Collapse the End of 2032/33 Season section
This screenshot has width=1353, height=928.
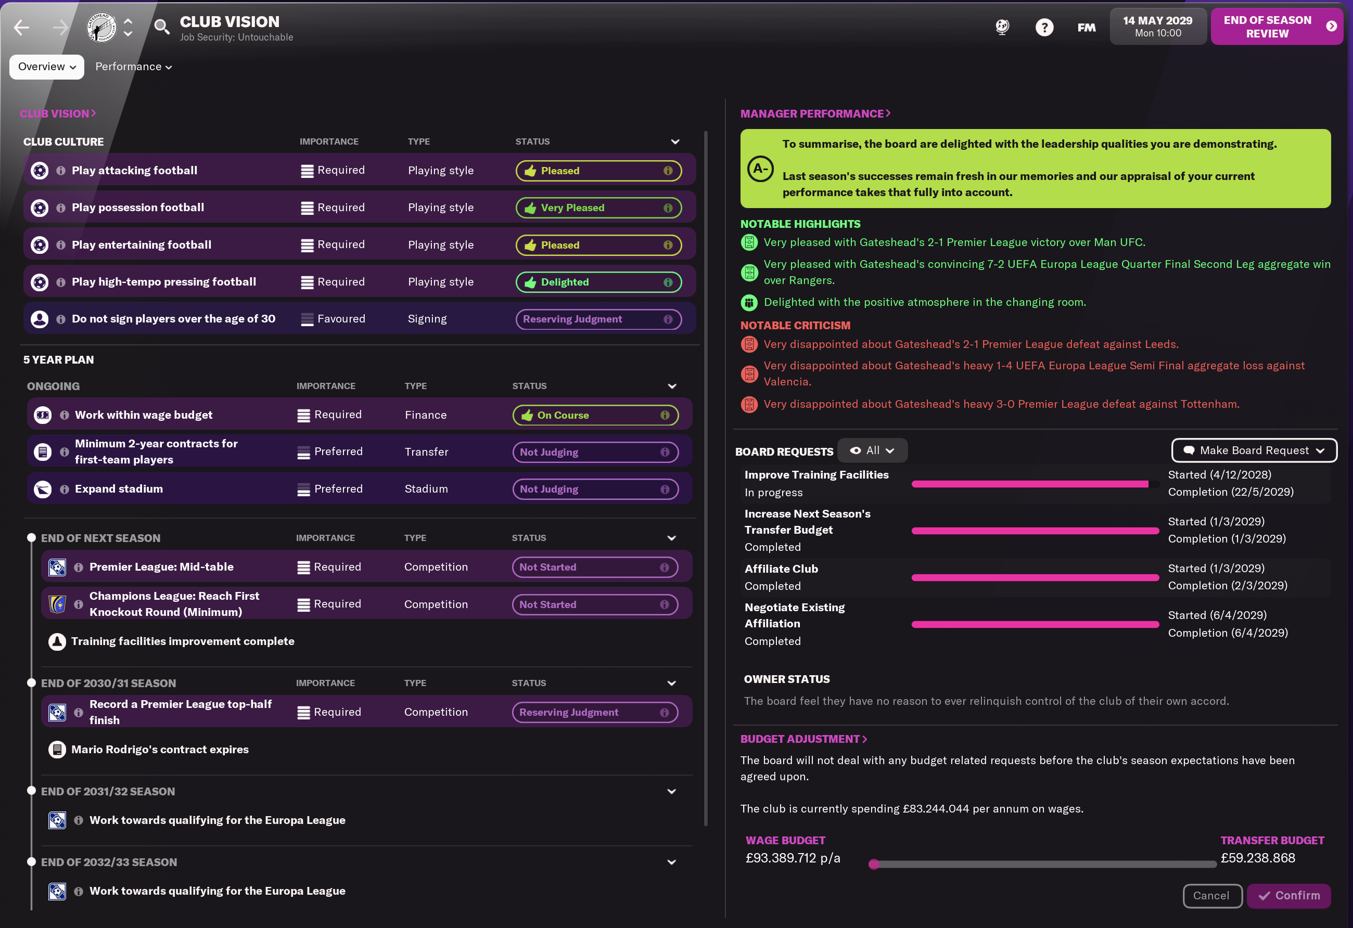tap(671, 862)
